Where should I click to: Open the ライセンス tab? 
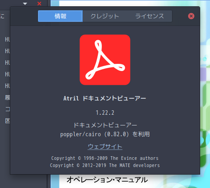(150, 16)
